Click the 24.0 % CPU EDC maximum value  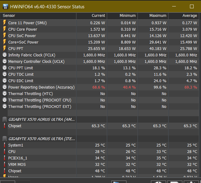[160, 81]
